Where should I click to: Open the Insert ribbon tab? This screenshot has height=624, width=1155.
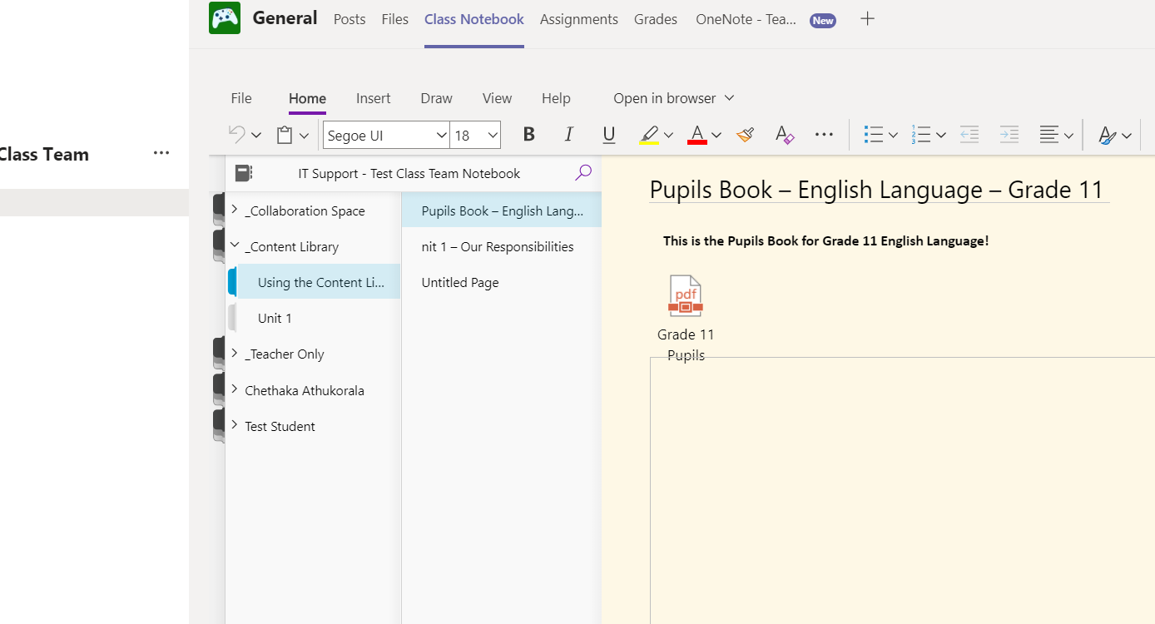tap(373, 98)
